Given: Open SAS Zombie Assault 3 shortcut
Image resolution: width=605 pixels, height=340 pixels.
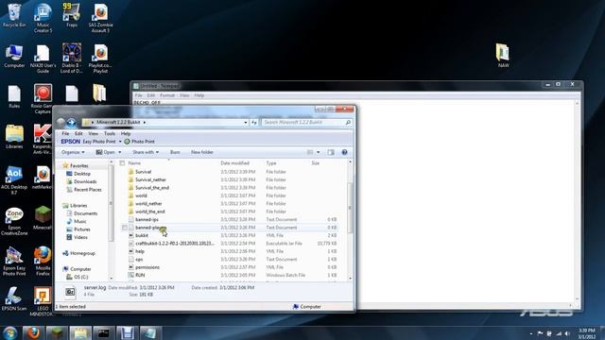Looking at the screenshot, I should [100, 18].
